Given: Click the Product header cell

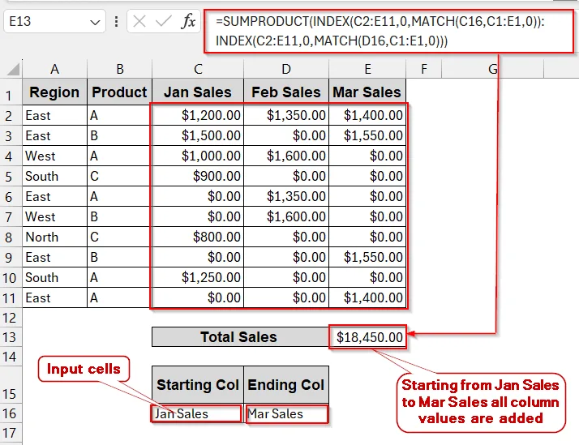Looking at the screenshot, I should click(120, 92).
